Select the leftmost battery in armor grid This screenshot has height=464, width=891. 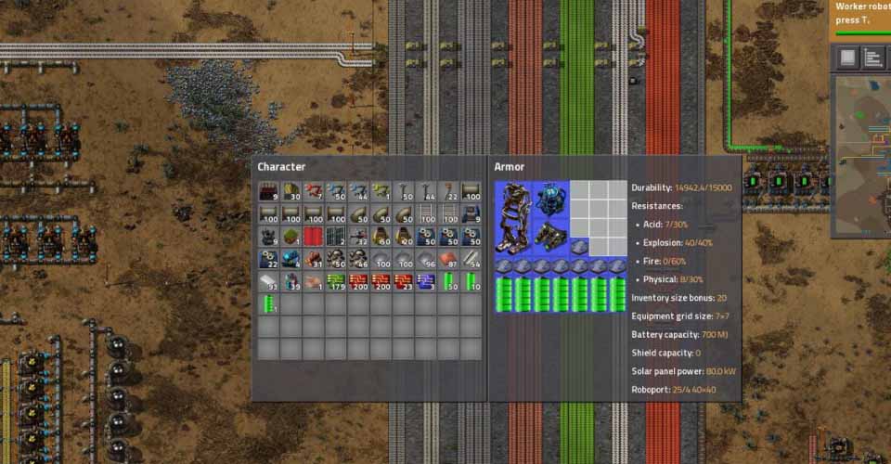click(x=504, y=294)
